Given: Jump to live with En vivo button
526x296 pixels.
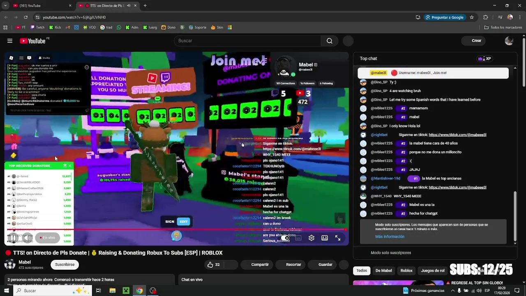Looking at the screenshot, I should (48, 238).
